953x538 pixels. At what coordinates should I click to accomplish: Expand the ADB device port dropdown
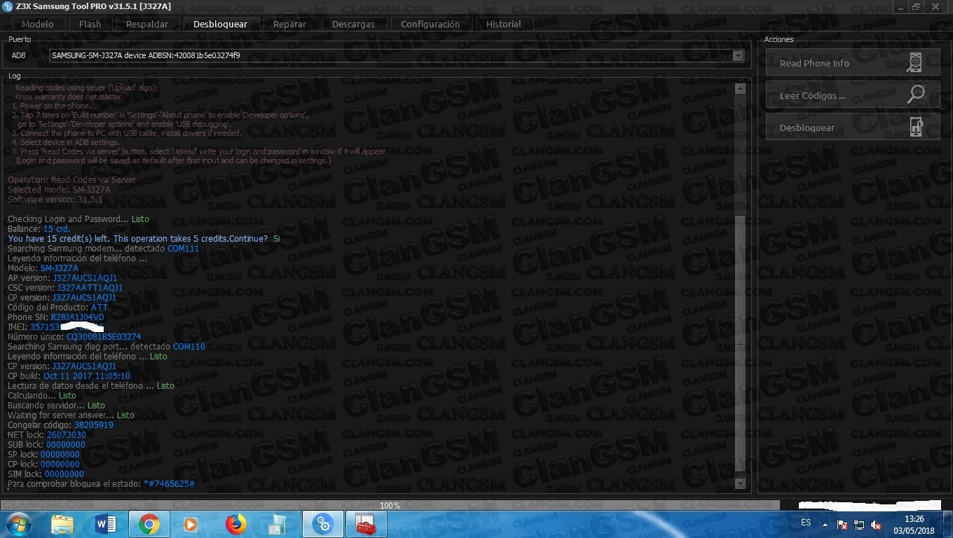pyautogui.click(x=737, y=55)
